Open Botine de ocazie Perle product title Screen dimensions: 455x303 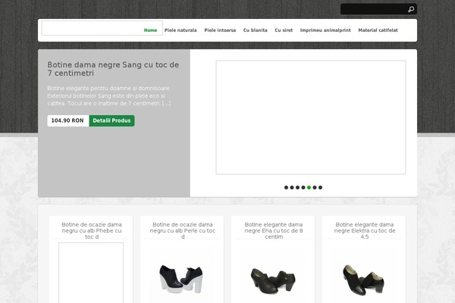point(183,230)
